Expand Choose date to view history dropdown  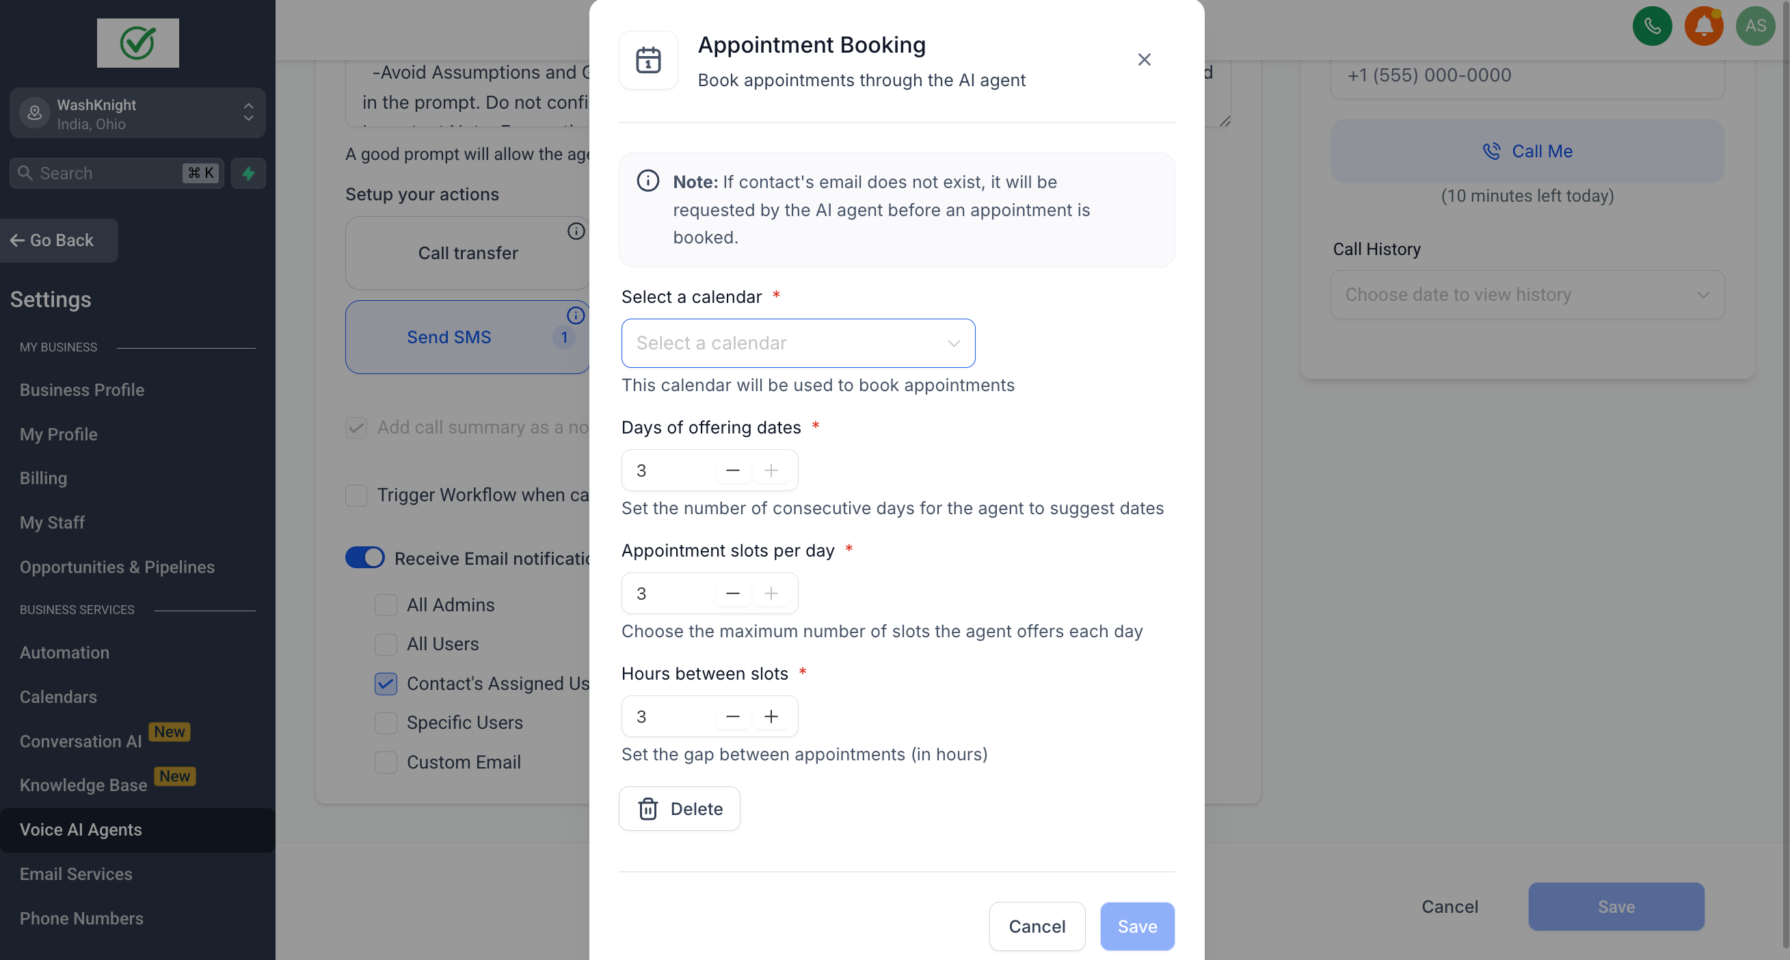click(x=1527, y=295)
